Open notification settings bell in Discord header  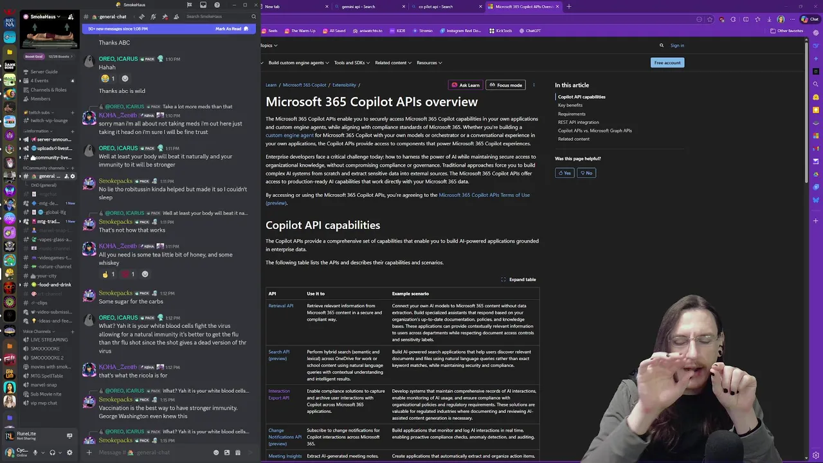click(153, 17)
